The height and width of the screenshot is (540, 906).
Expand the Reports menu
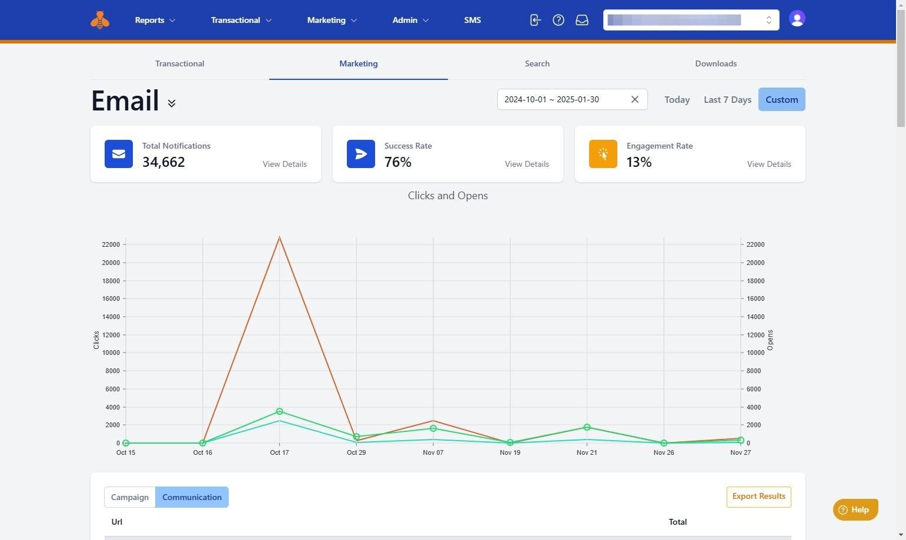coord(155,20)
